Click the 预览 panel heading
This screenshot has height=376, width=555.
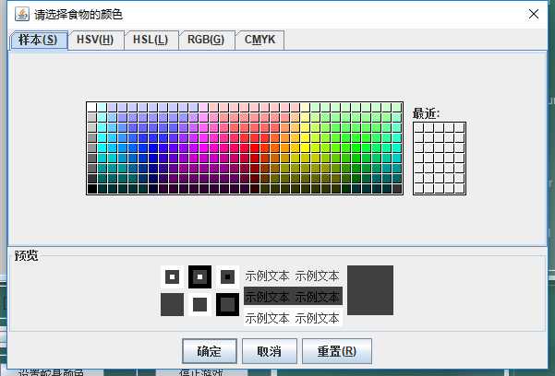(x=26, y=255)
